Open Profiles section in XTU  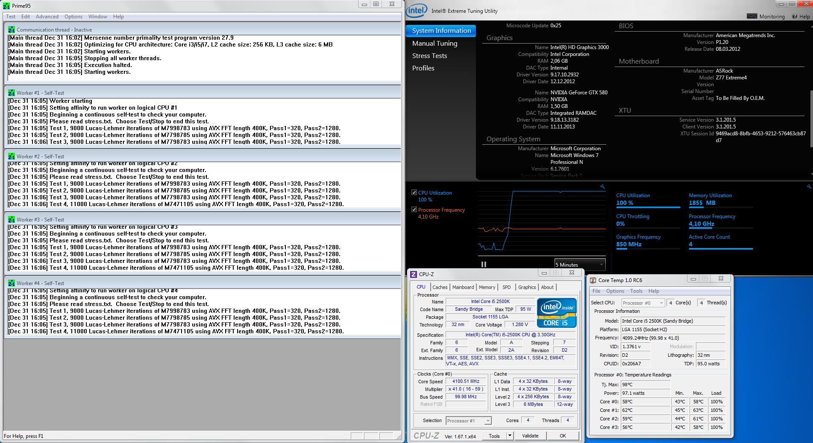point(423,68)
